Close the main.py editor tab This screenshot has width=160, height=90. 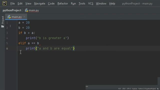(x=24, y=17)
